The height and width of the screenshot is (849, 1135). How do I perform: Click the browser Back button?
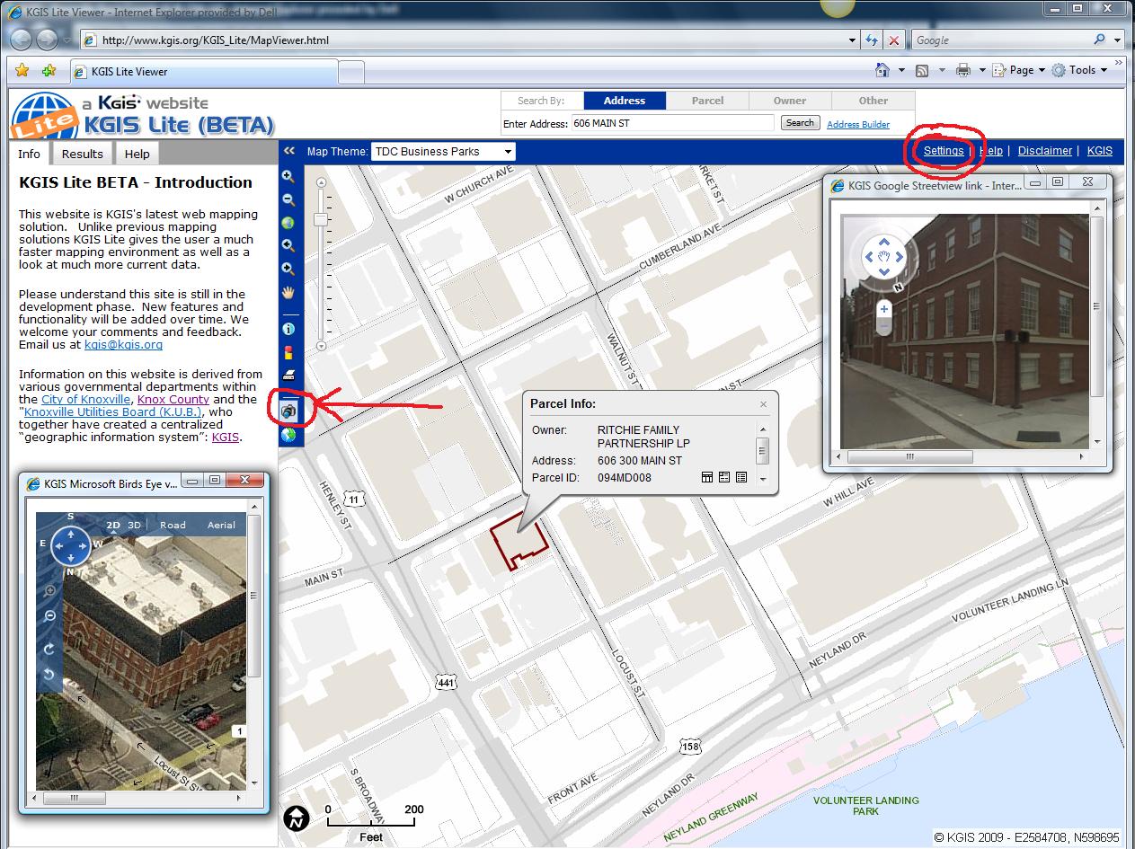coord(20,40)
